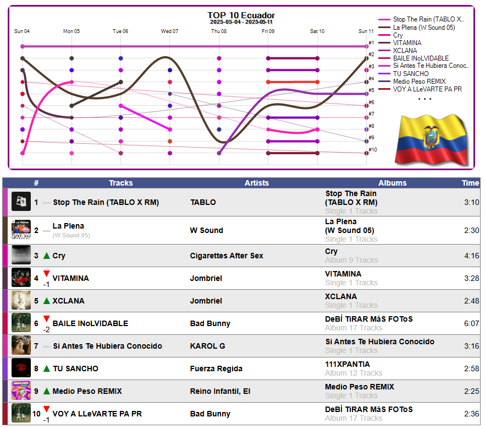Open the 111XPANTIA album
Viewport: 485px width, 428px height.
pyautogui.click(x=348, y=364)
